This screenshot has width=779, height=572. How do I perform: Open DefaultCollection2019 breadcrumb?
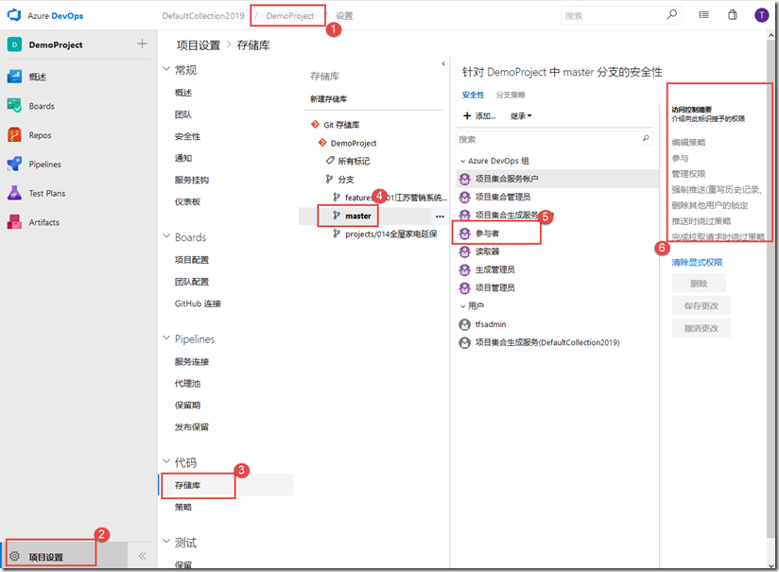(x=203, y=16)
